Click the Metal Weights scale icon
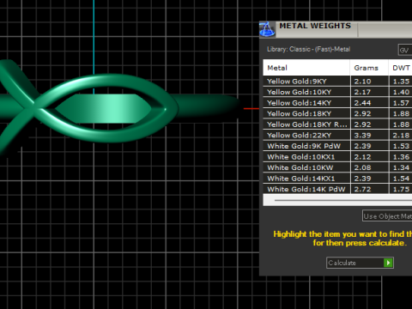The width and height of the screenshot is (412, 309). [267, 29]
